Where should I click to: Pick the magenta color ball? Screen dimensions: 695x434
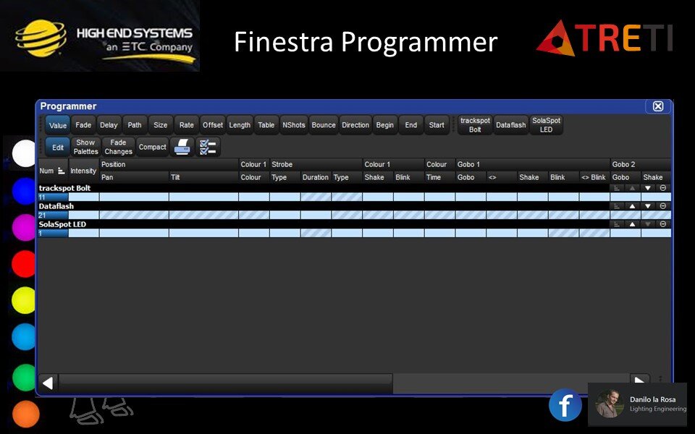point(23,228)
